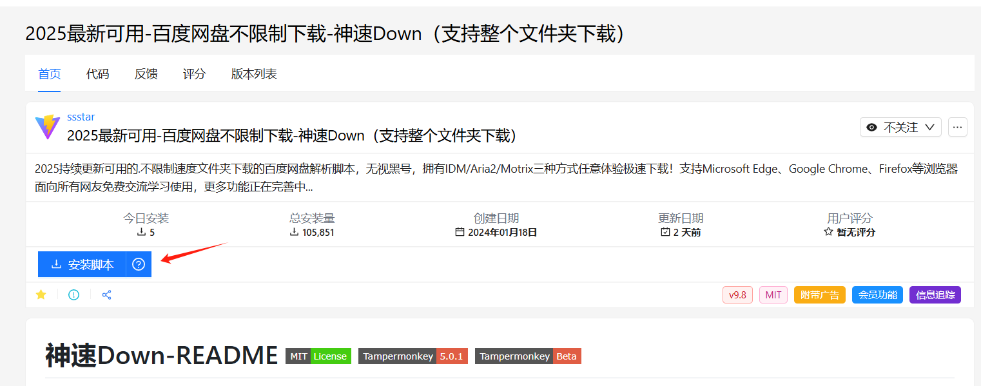
Task: Open author ssstar profile link
Action: (x=81, y=117)
